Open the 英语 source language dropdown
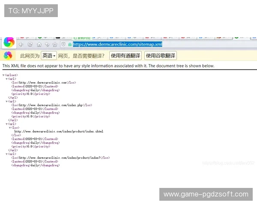Image resolution: width=257 pixels, height=205 pixels. coord(49,56)
